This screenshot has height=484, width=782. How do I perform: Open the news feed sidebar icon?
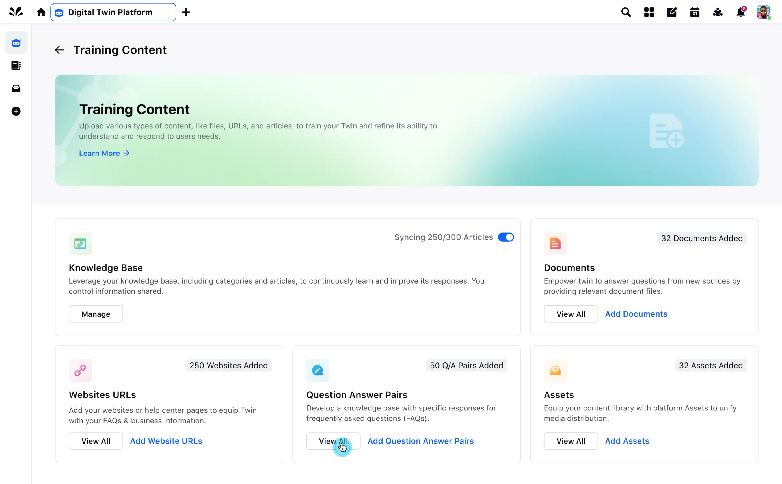tap(16, 65)
